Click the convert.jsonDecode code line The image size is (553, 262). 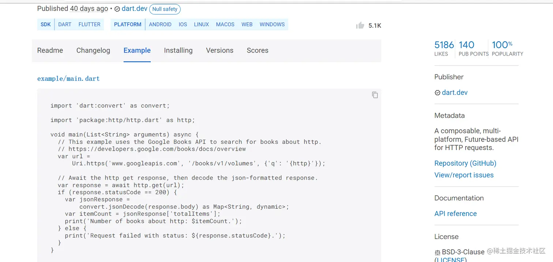(x=184, y=207)
